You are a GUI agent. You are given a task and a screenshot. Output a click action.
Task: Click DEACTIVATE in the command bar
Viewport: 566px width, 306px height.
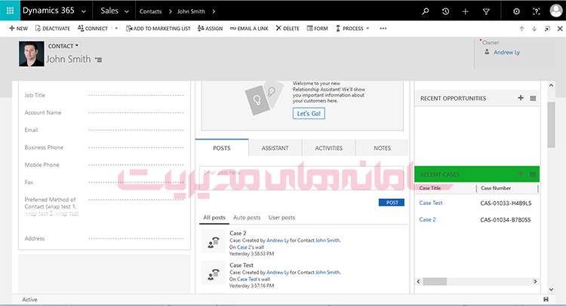coord(53,29)
